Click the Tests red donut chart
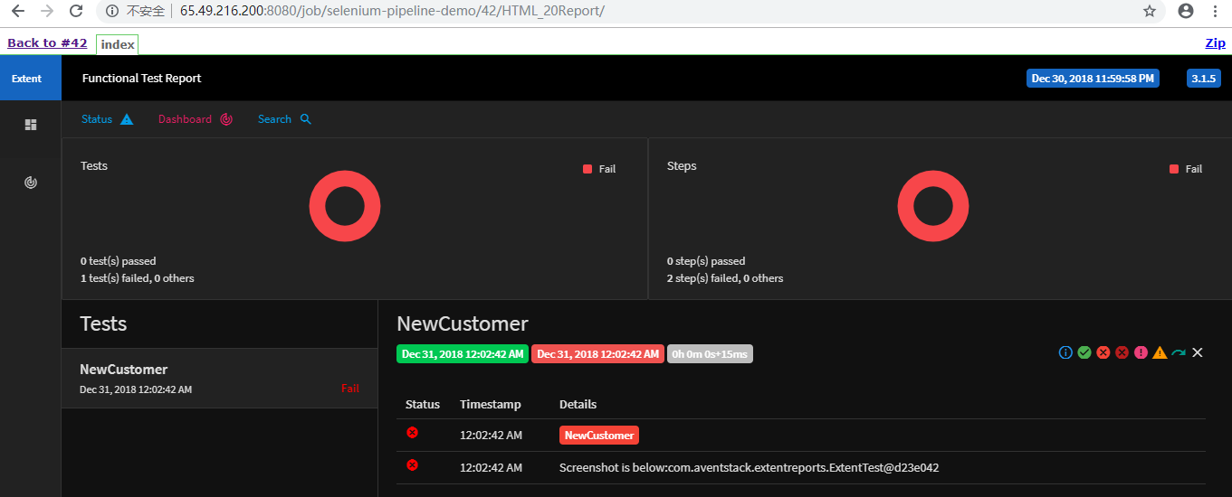1232x497 pixels. (345, 207)
